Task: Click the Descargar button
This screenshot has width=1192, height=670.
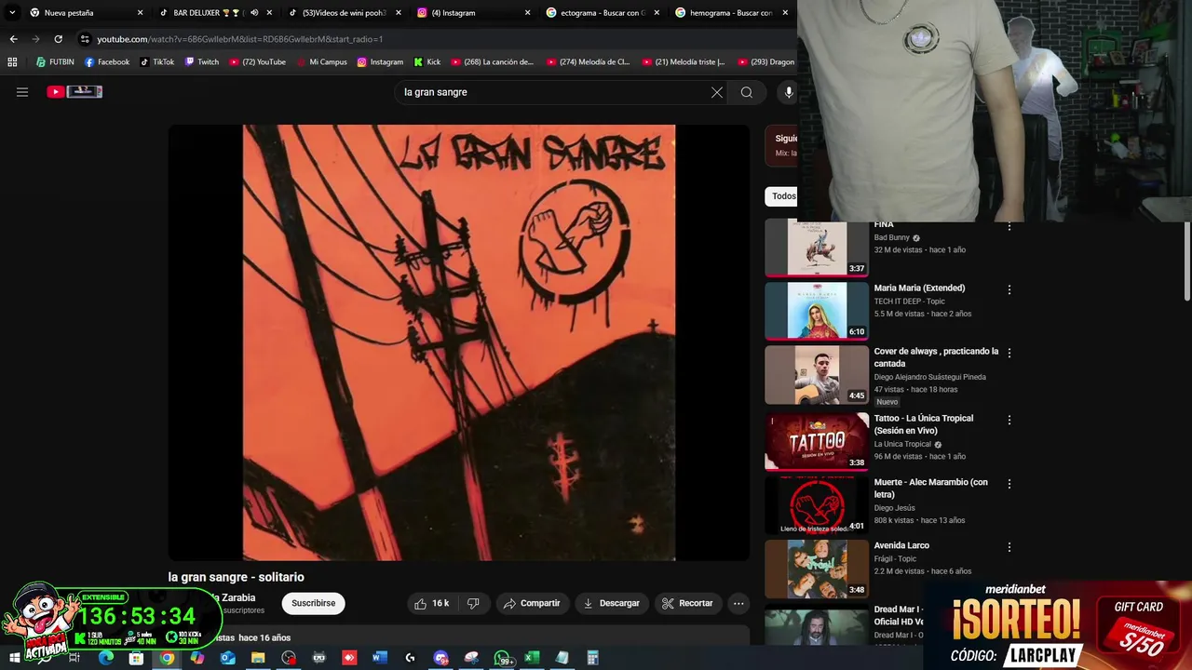Action: [612, 603]
